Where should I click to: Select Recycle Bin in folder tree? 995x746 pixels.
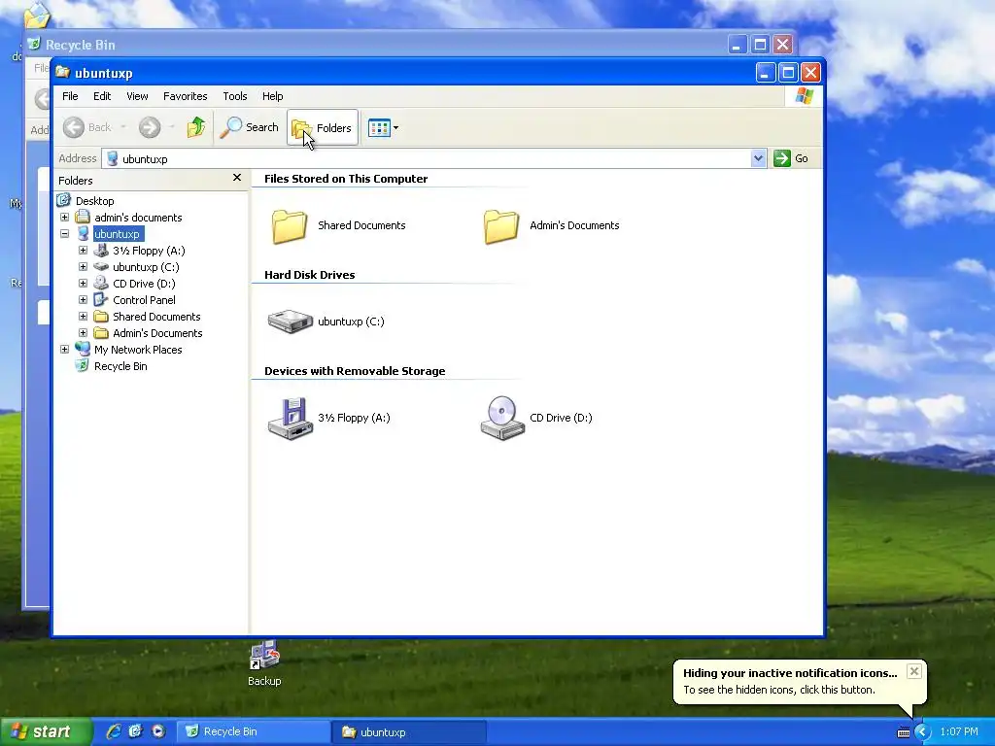coord(120,366)
